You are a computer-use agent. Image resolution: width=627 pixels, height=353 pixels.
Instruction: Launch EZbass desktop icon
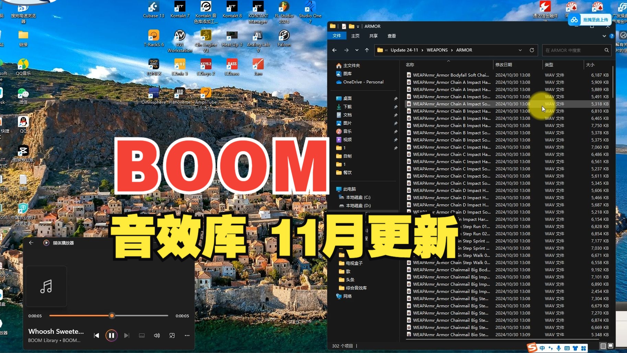click(x=232, y=67)
